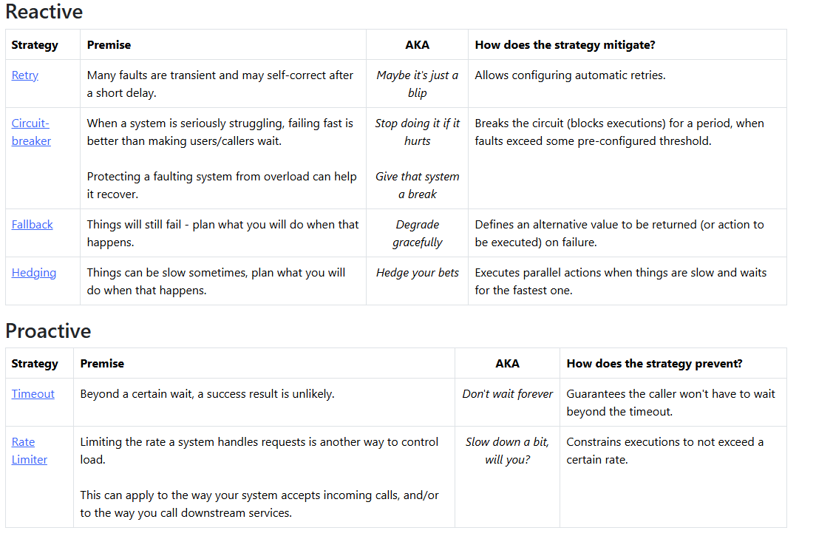Click the Reactive table's Premise column header
Screen dimensions: 816x539
tap(109, 45)
